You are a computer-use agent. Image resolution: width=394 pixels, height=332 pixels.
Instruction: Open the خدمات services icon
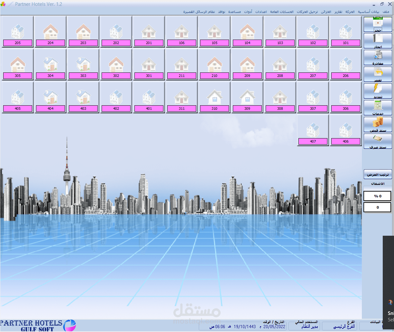click(x=378, y=108)
